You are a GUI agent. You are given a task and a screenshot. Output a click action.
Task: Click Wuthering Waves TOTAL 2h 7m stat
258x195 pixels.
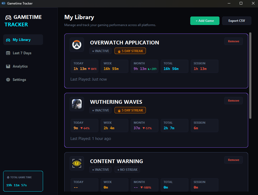[175, 126]
